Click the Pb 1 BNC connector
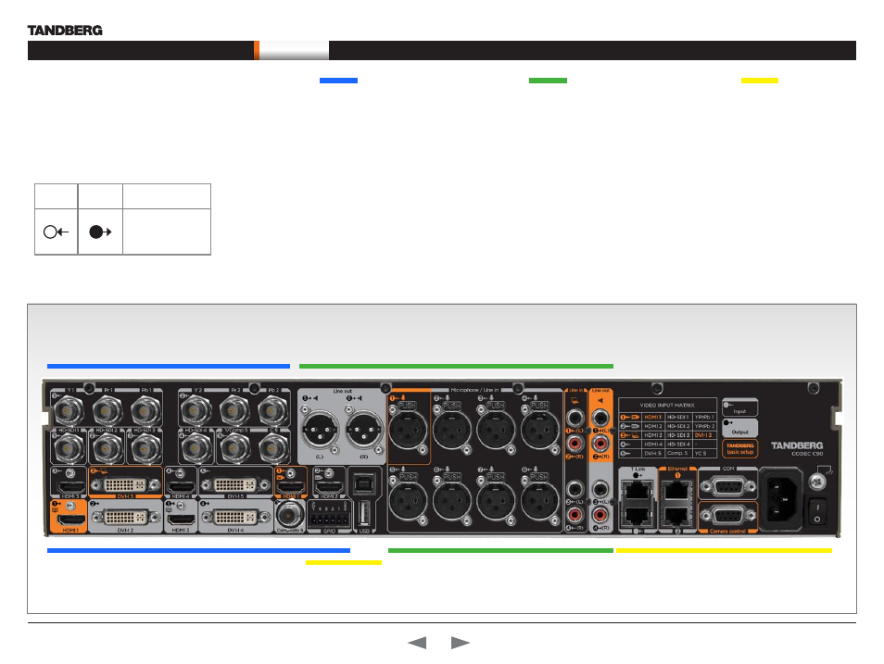This screenshot has height=664, width=884. [x=146, y=409]
